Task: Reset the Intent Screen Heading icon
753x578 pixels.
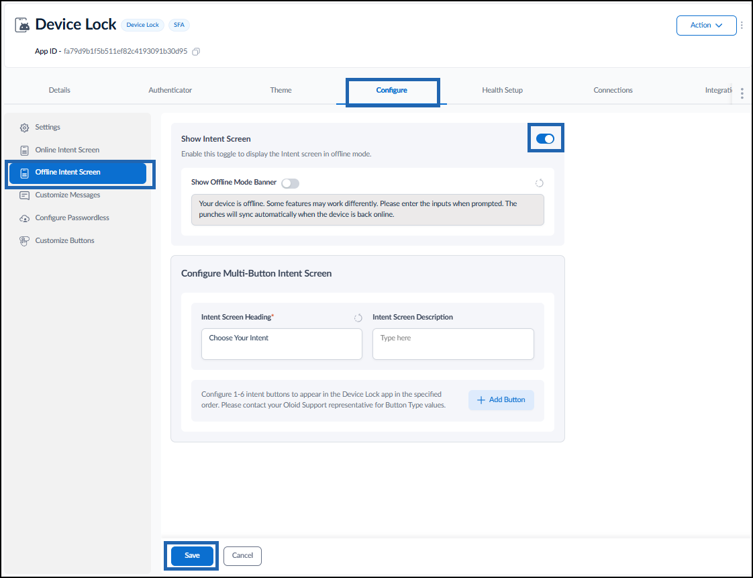Action: (x=358, y=318)
